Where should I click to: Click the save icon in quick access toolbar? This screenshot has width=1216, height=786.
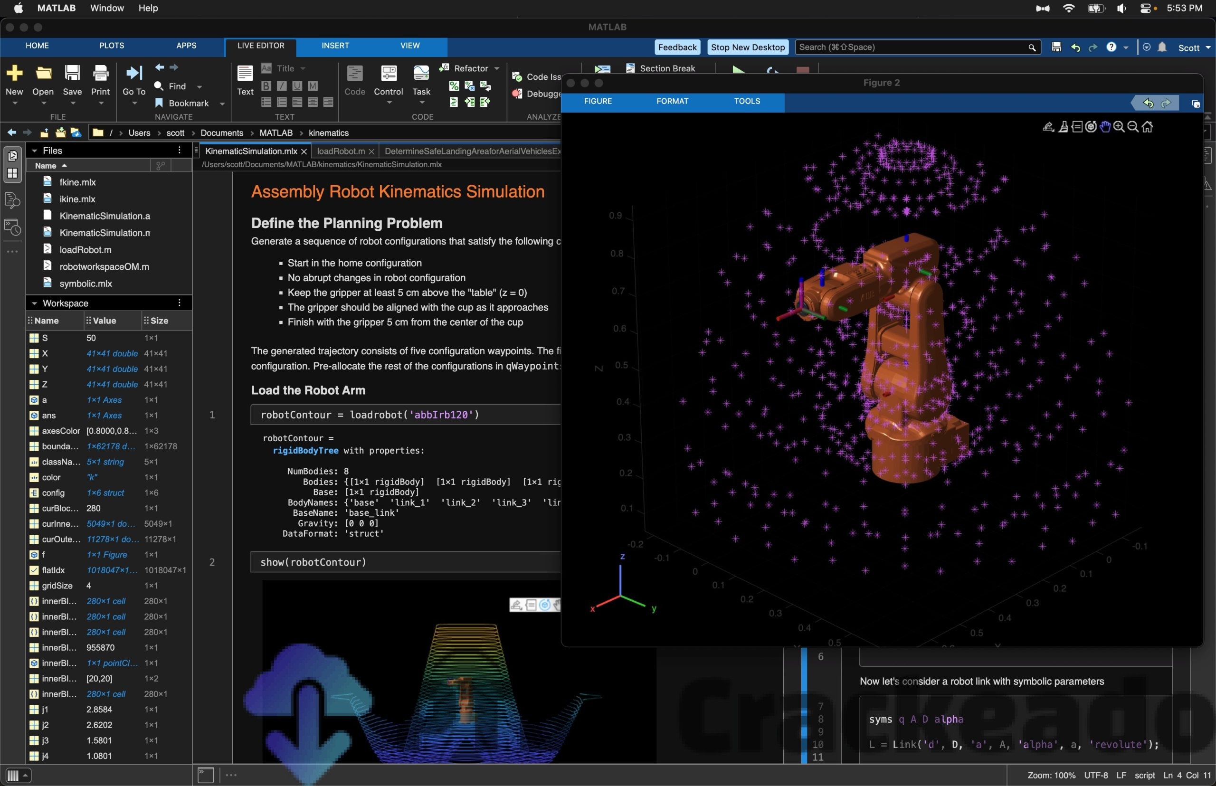1057,47
